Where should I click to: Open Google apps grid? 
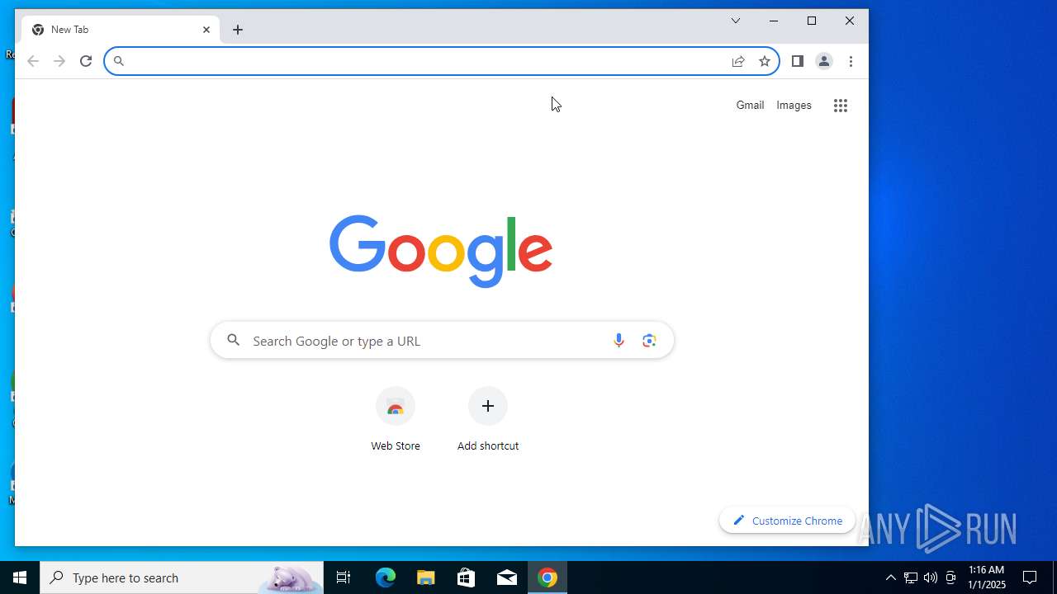point(841,106)
